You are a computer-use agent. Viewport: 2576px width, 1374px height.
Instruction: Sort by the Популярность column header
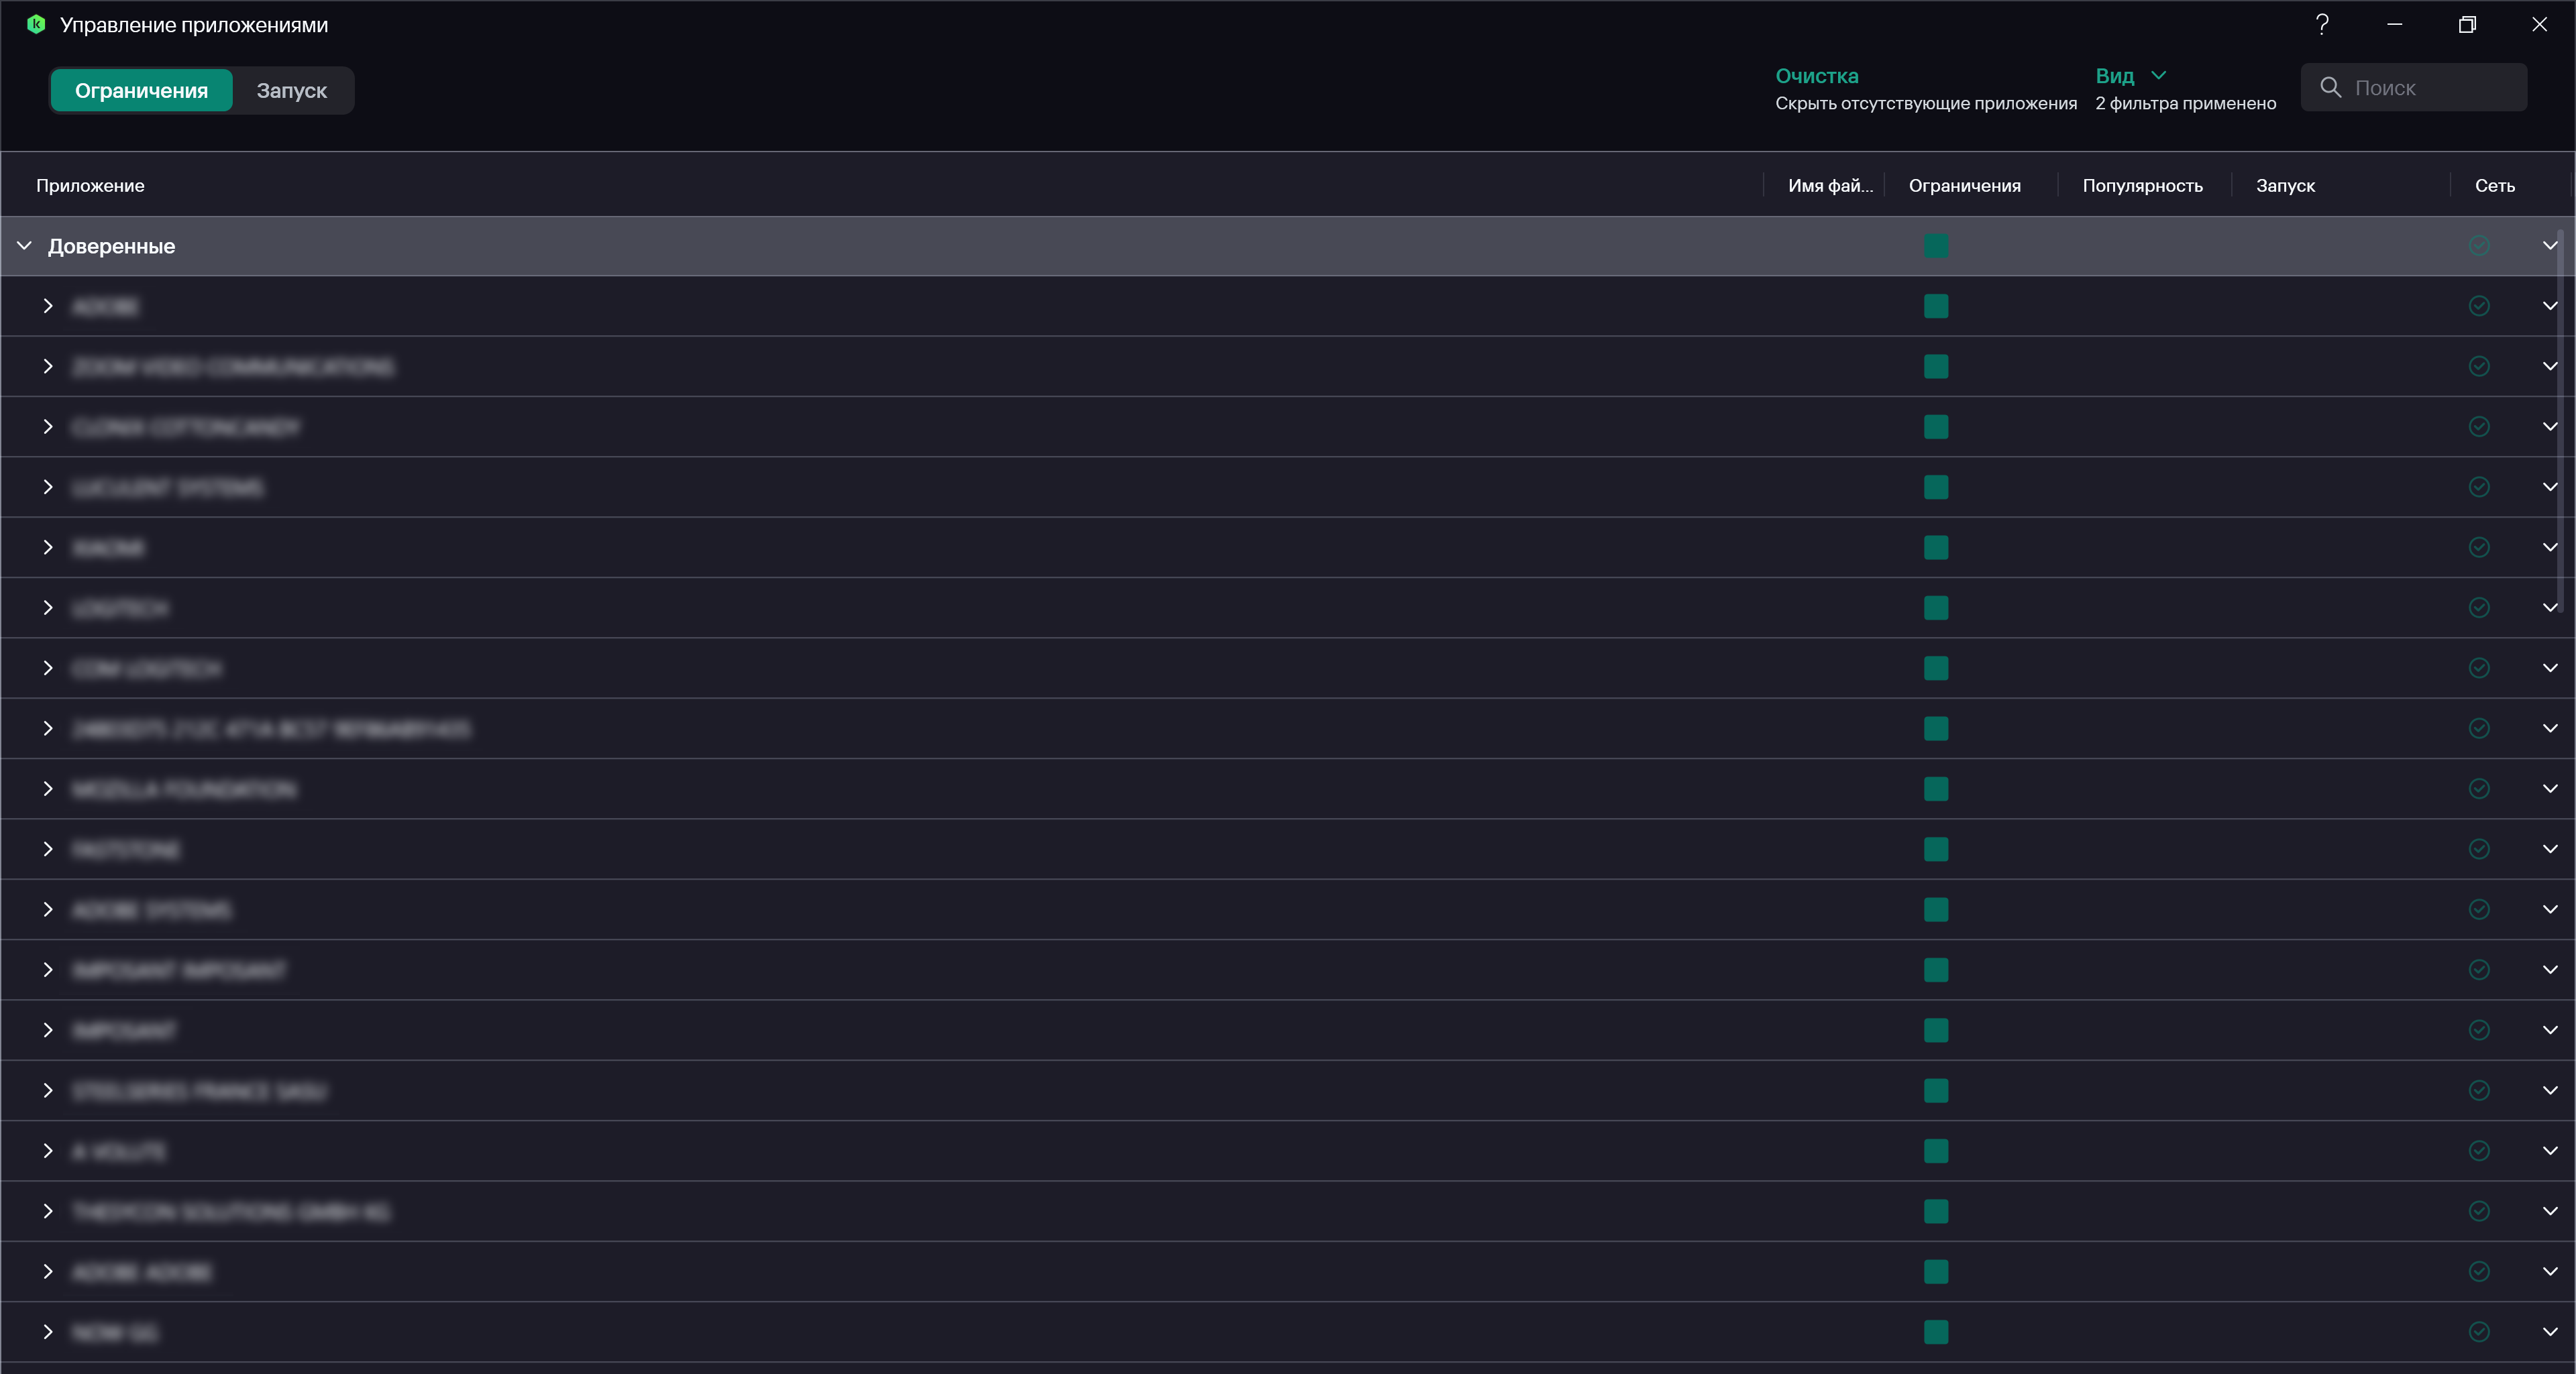(2142, 186)
